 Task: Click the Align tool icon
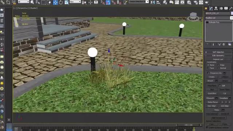pyautogui.click(x=158, y=2)
